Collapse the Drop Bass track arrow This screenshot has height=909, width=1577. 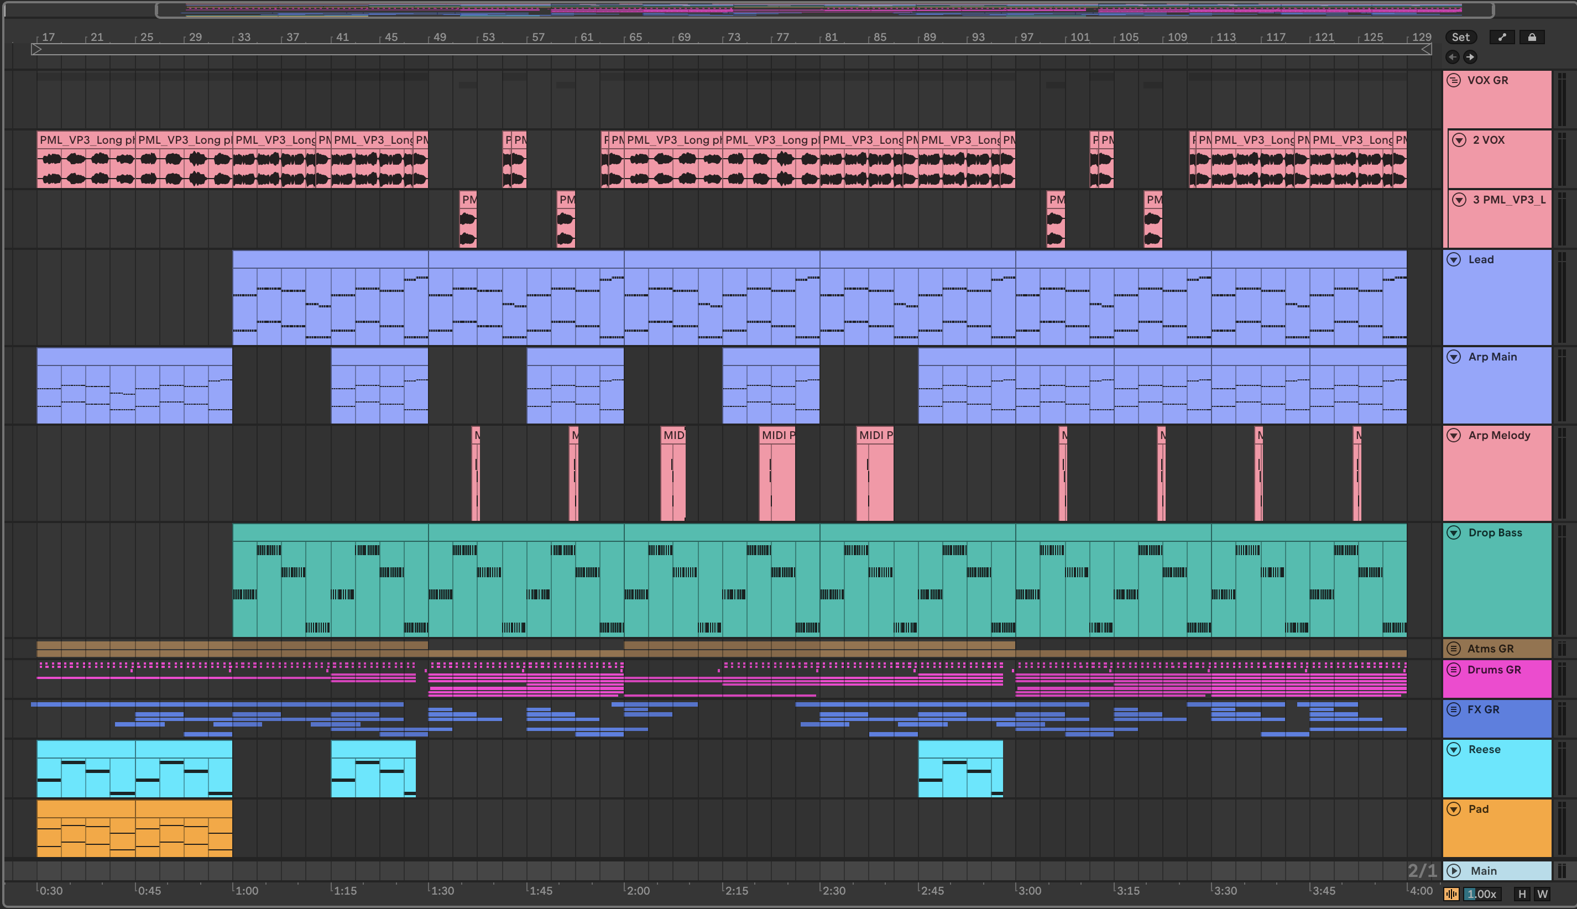(1453, 532)
